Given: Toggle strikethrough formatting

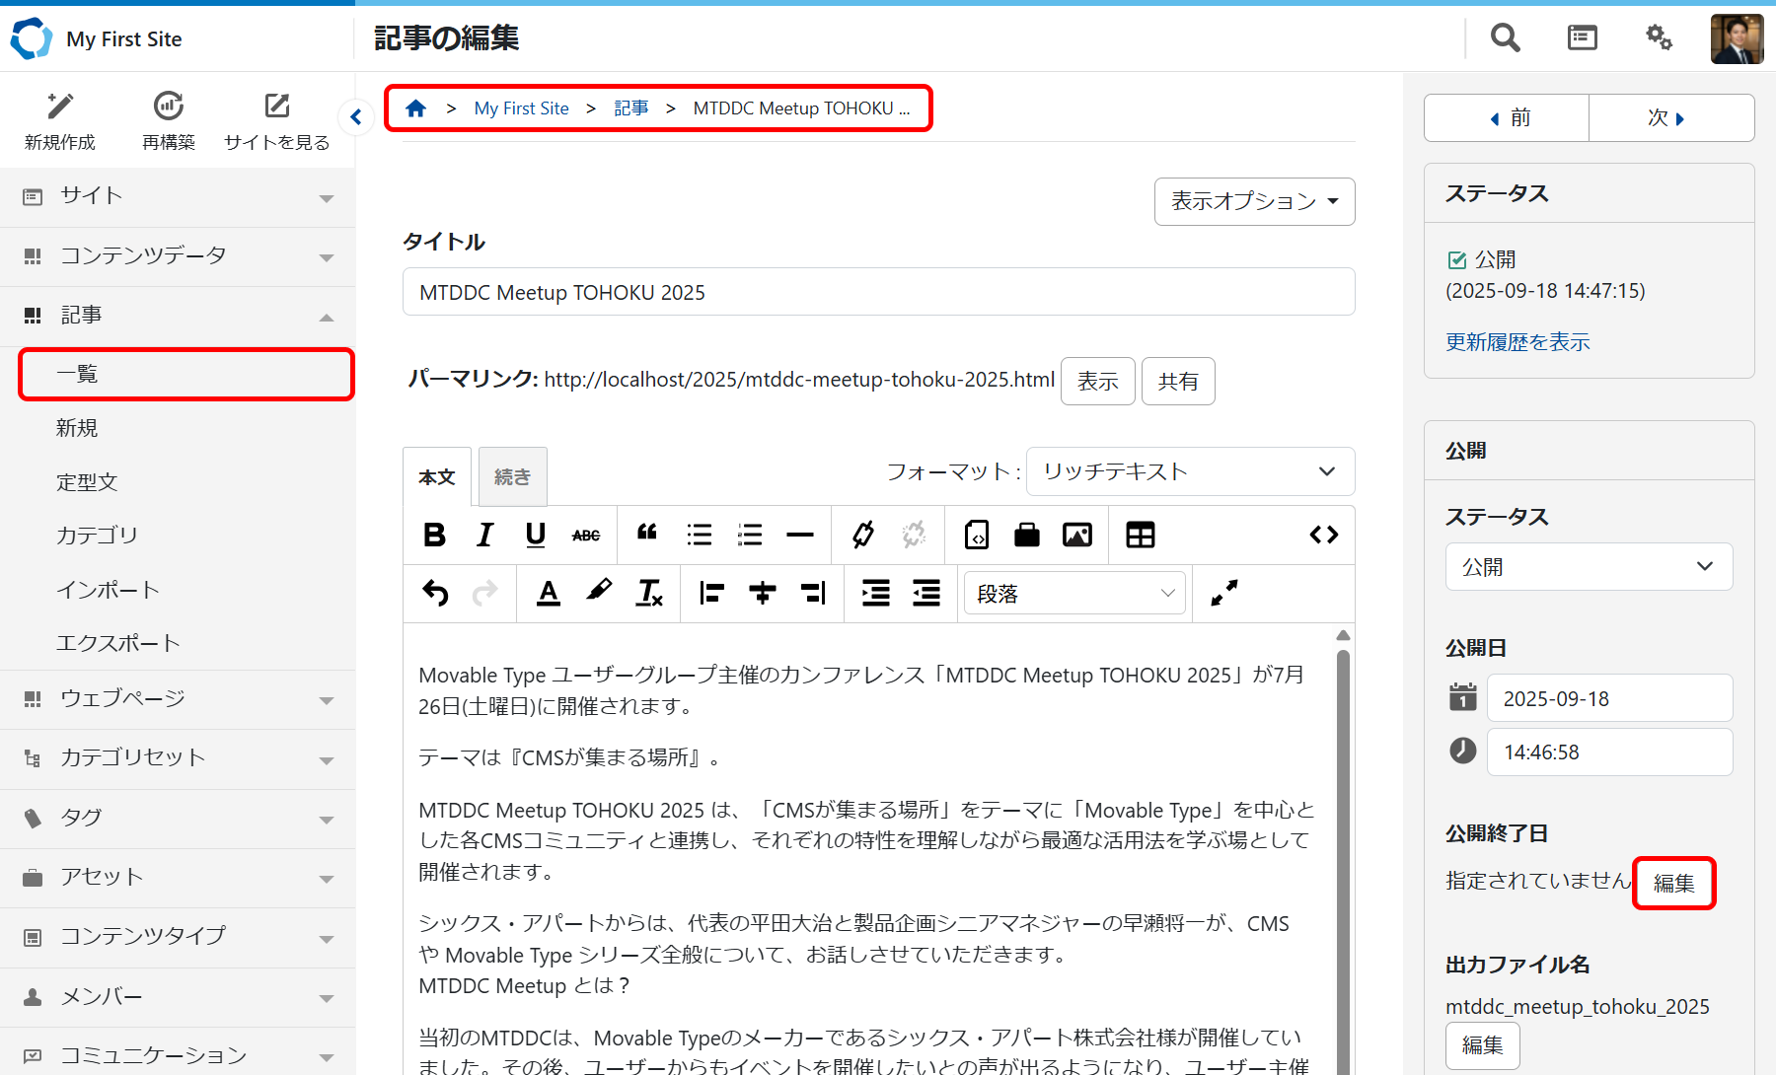Looking at the screenshot, I should point(586,535).
